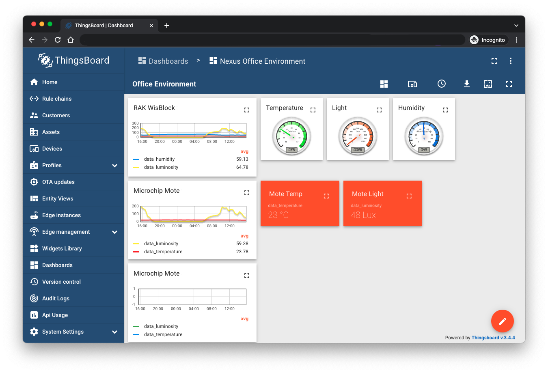Image resolution: width=548 pixels, height=373 pixels.
Task: Maximize the Mote Temp card widget
Action: 326,196
